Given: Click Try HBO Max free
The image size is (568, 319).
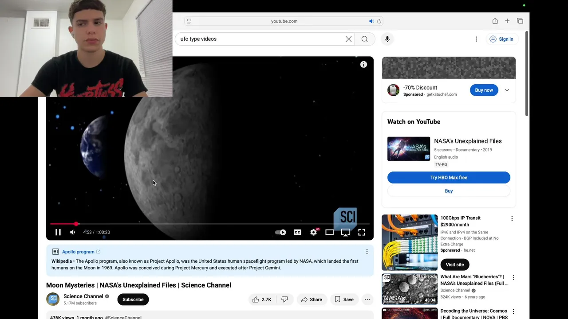Looking at the screenshot, I should 449,178.
